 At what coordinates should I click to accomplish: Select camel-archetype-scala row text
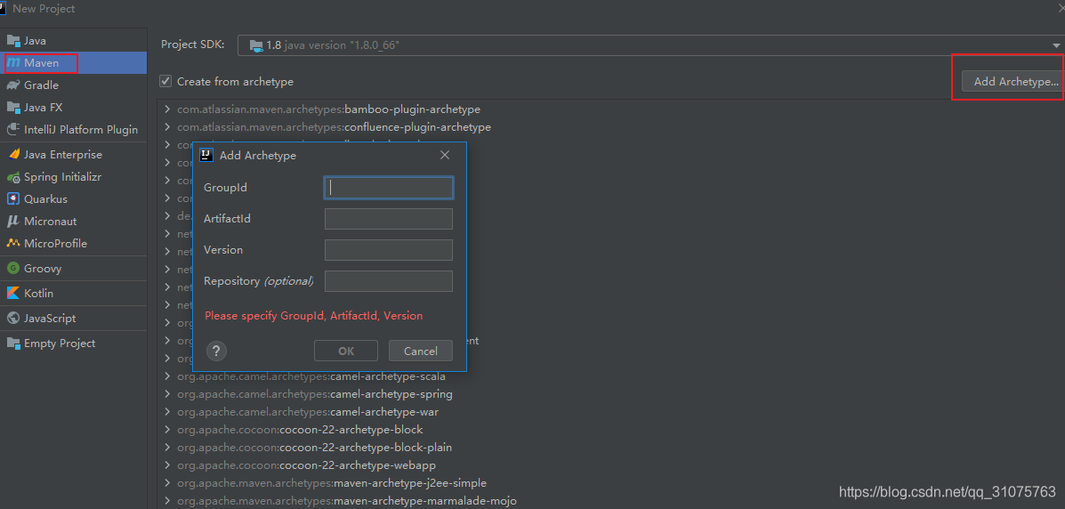click(x=311, y=376)
